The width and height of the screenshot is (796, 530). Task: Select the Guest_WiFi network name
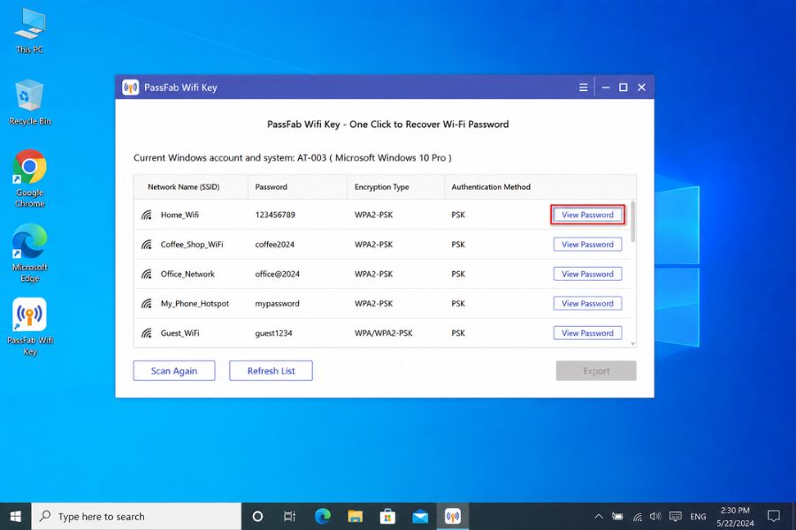coord(180,333)
